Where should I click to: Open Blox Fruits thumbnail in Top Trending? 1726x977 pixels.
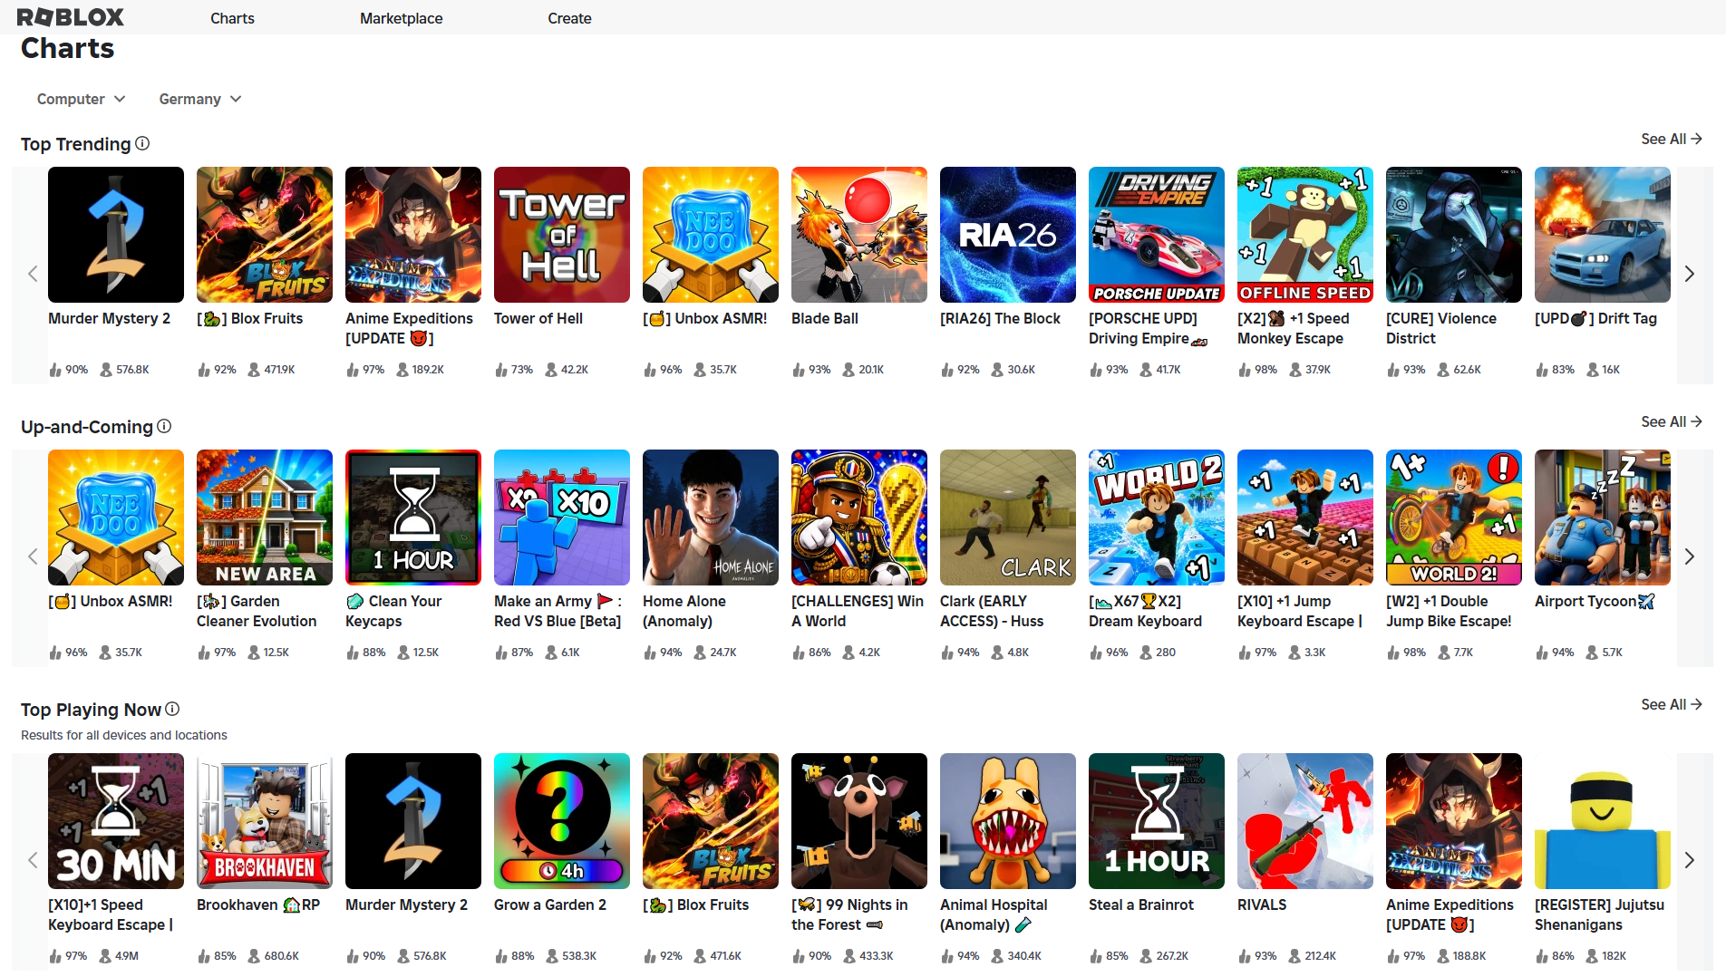[x=265, y=235]
